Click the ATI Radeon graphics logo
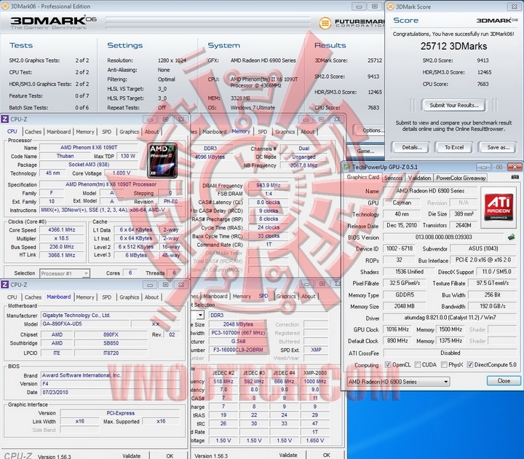Image resolution: width=524 pixels, height=459 pixels. [499, 208]
